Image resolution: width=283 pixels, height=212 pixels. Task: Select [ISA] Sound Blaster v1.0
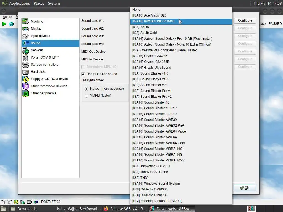click(x=181, y=73)
